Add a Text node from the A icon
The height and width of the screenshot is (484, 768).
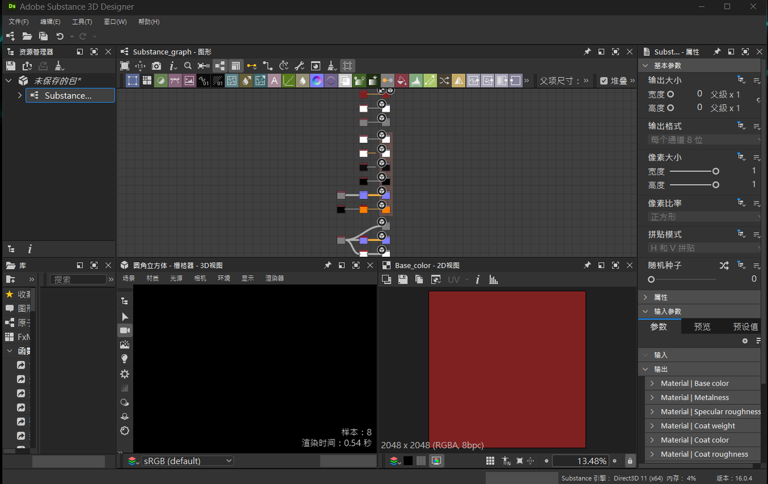pos(274,80)
